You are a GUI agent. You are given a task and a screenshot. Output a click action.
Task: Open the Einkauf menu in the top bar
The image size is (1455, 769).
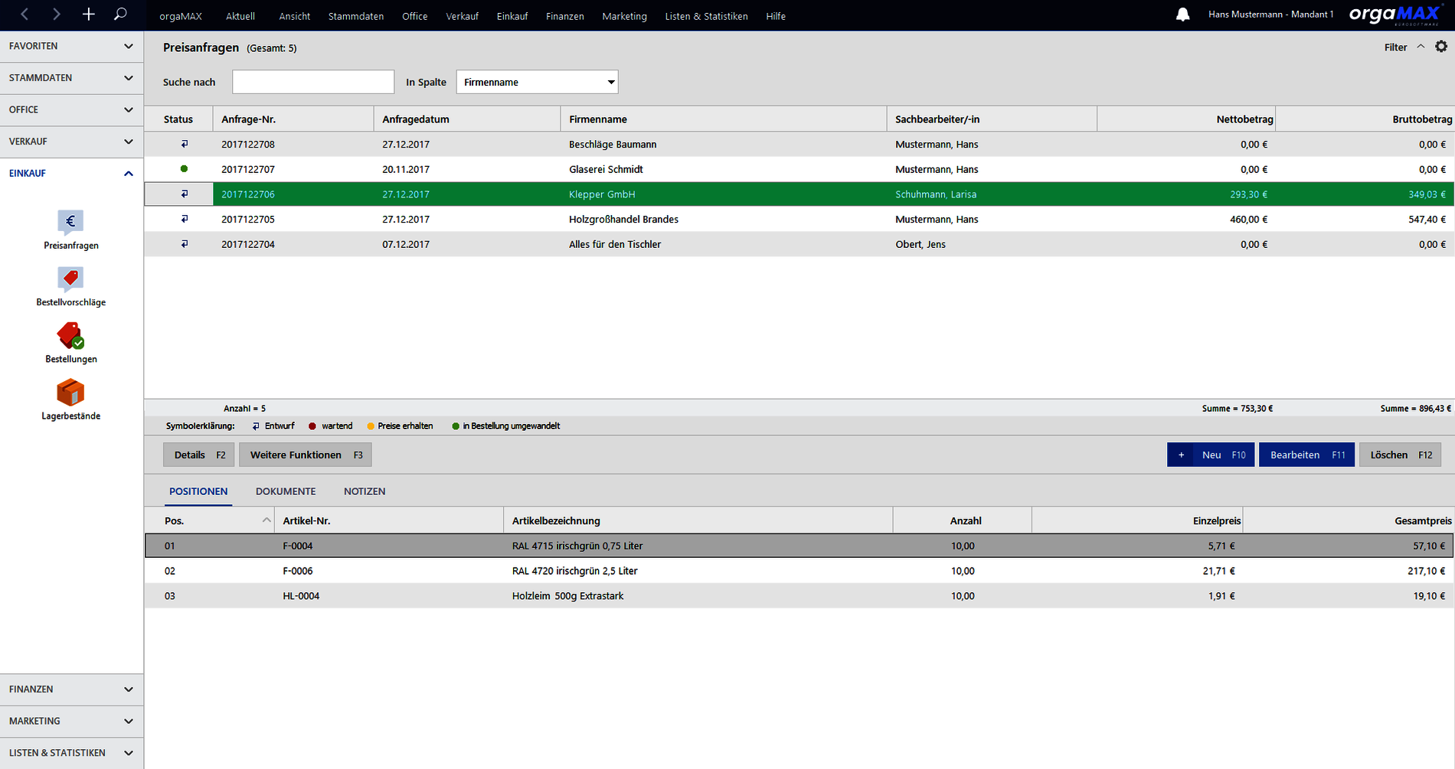[x=512, y=16]
